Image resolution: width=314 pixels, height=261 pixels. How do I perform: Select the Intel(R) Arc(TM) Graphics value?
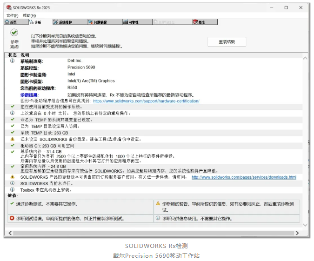coord(91,81)
